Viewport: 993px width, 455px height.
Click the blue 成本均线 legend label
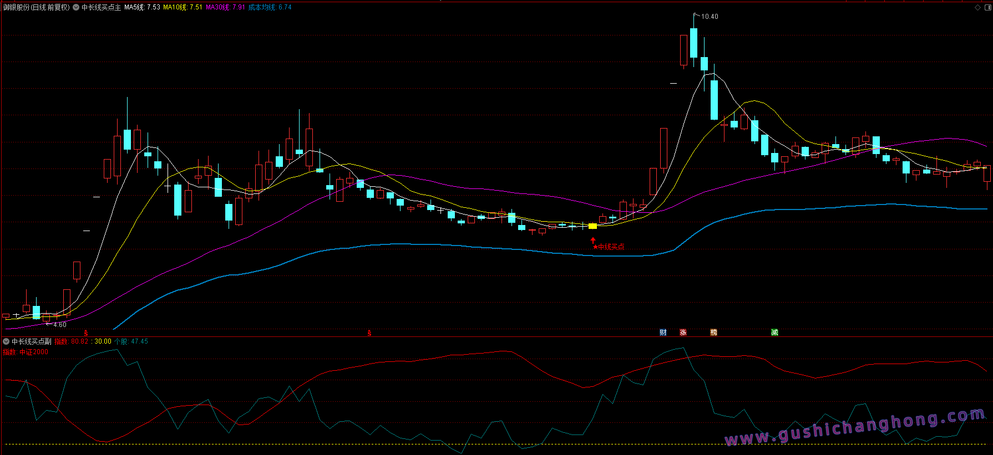tap(270, 7)
